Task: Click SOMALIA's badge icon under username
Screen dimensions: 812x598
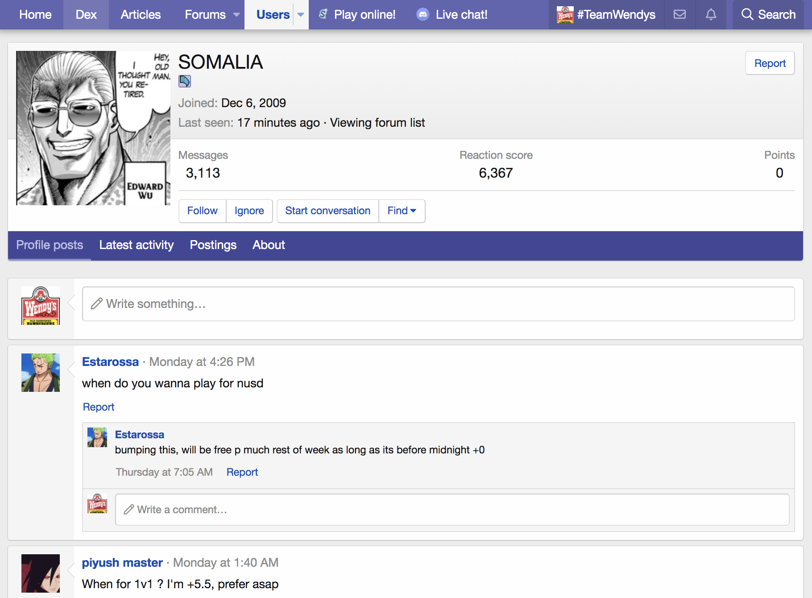Action: pyautogui.click(x=185, y=81)
